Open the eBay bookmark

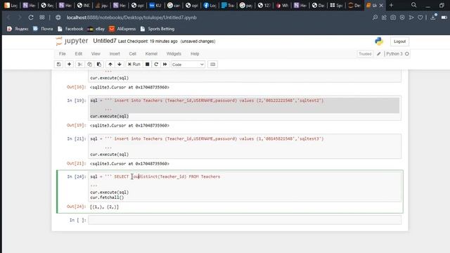point(96,29)
